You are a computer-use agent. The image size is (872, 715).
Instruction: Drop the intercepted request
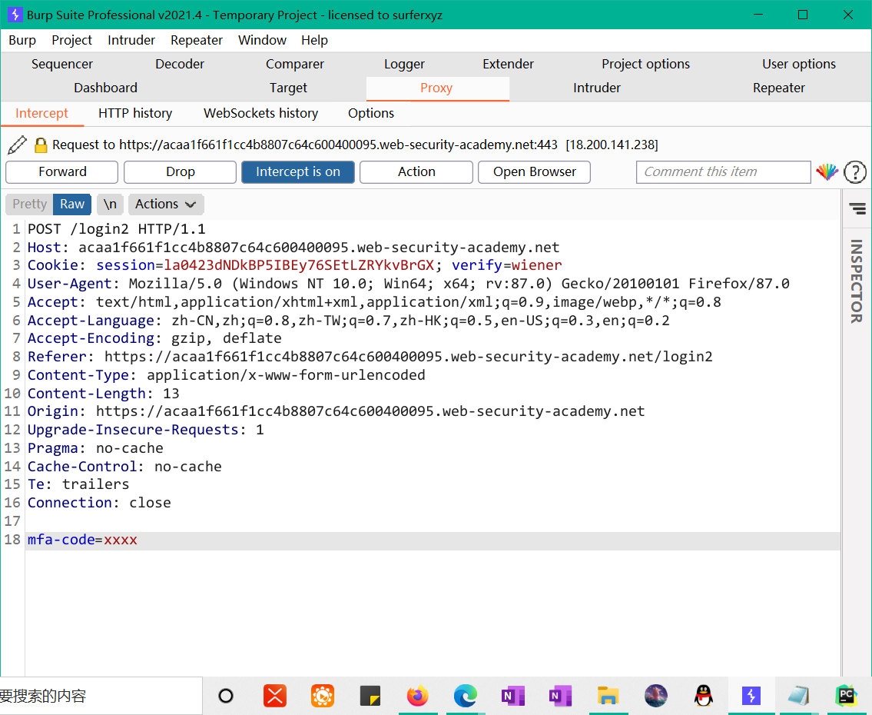(x=181, y=172)
